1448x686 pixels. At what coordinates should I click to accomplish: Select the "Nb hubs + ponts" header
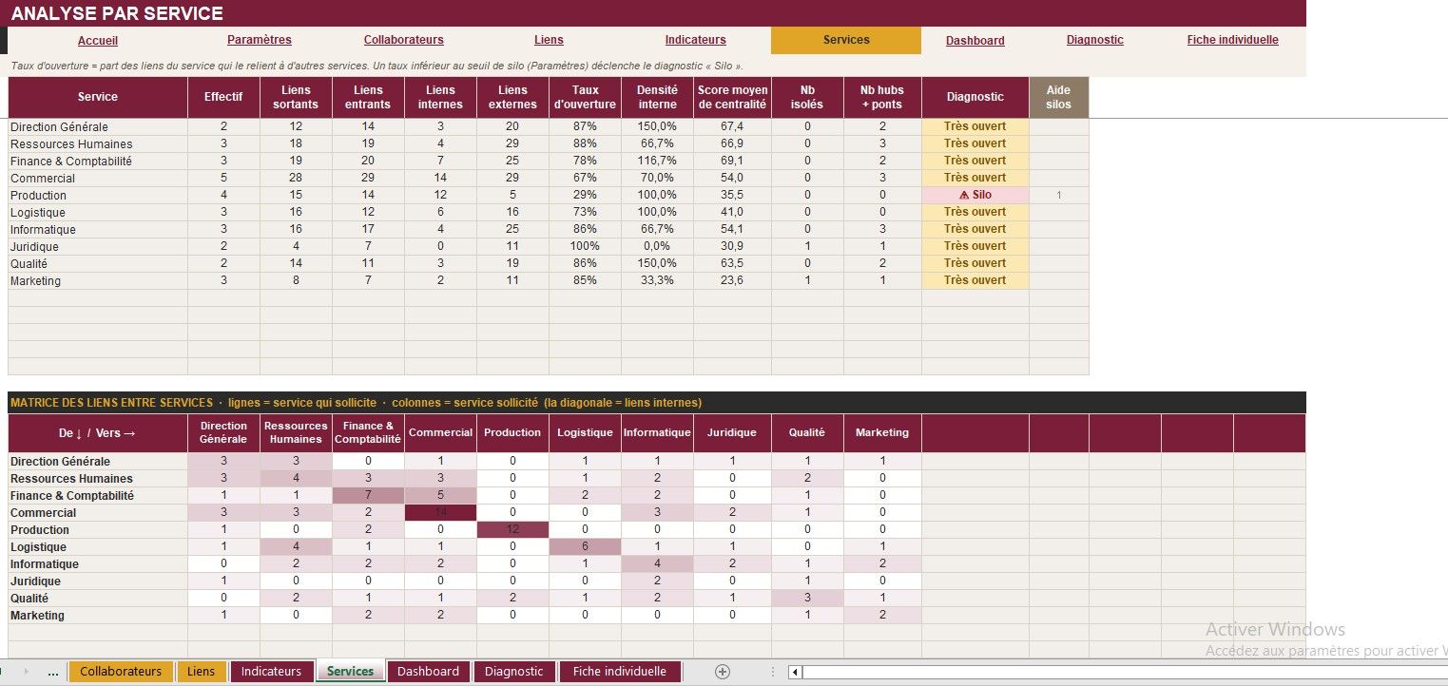[882, 97]
